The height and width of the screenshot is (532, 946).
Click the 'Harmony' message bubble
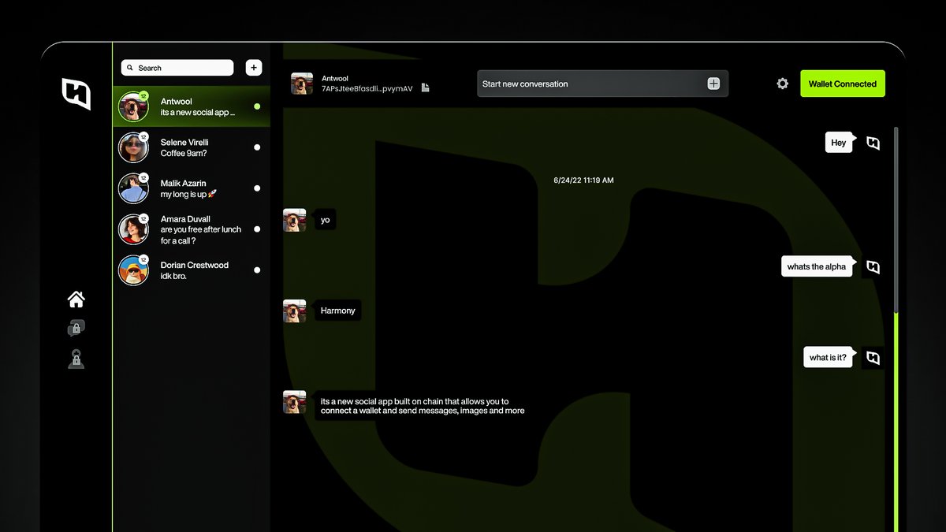pos(337,311)
